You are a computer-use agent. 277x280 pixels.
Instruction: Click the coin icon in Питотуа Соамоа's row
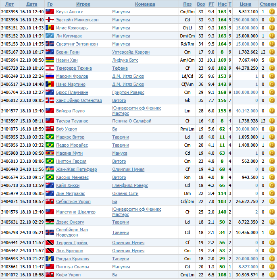tap(272, 267)
